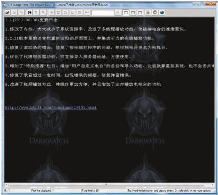
Task: Click the line beginning with 4.优化了代理服务器
Action: [x=68, y=57]
